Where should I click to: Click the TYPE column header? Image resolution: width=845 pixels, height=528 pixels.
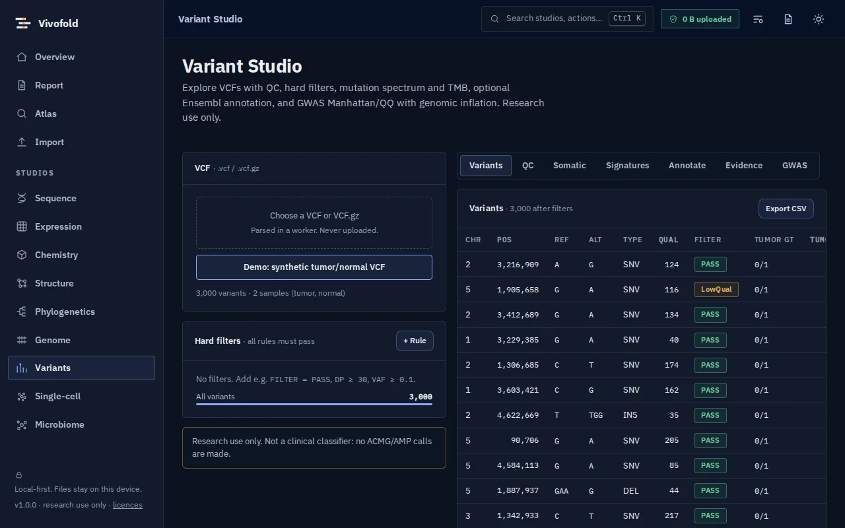[632, 240]
